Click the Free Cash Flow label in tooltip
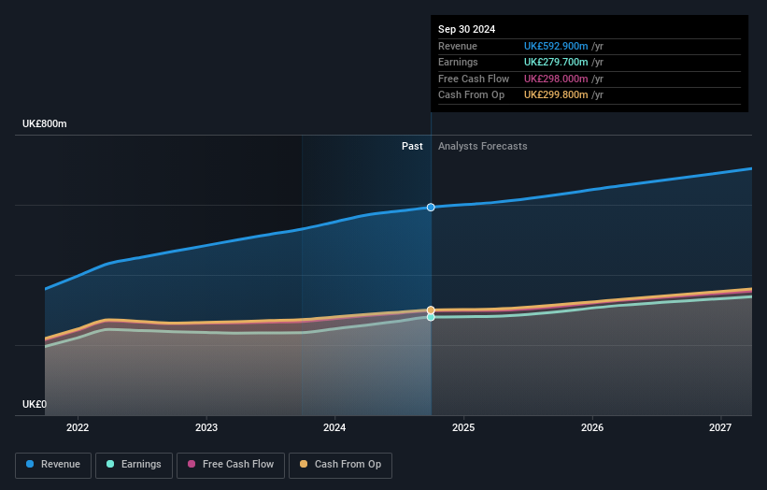767x490 pixels. click(474, 79)
